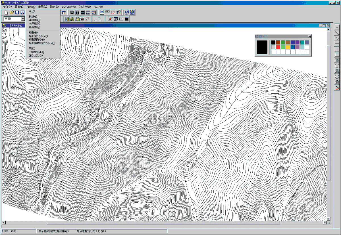Select the outlined rectangle tool in right toolbar
The width and height of the screenshot is (341, 235).
[337, 54]
